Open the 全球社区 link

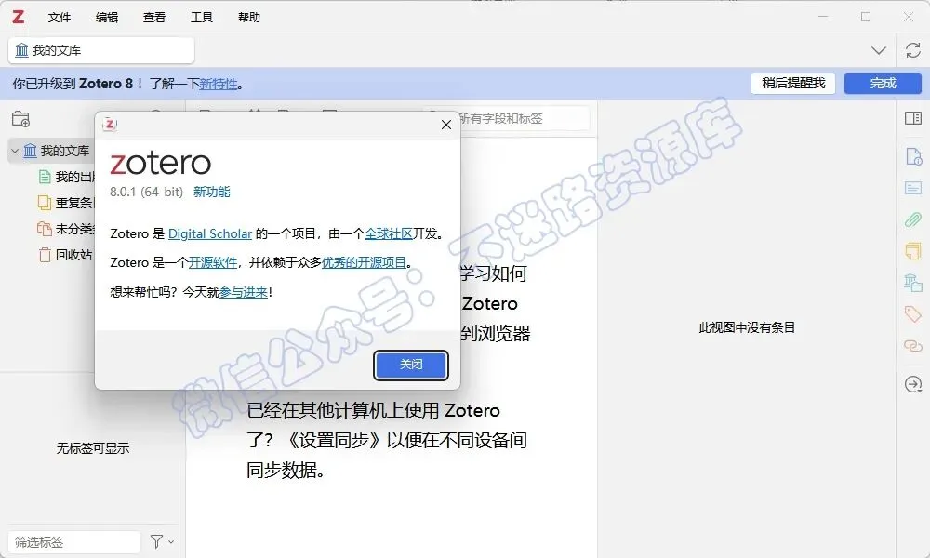[389, 233]
